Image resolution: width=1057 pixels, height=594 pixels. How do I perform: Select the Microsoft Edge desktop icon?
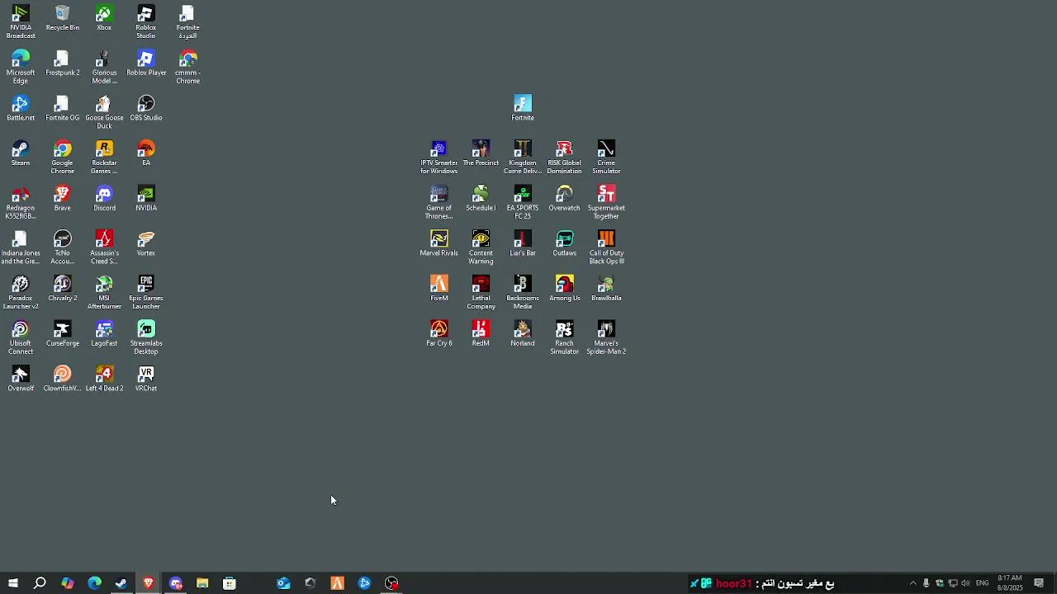click(x=21, y=68)
